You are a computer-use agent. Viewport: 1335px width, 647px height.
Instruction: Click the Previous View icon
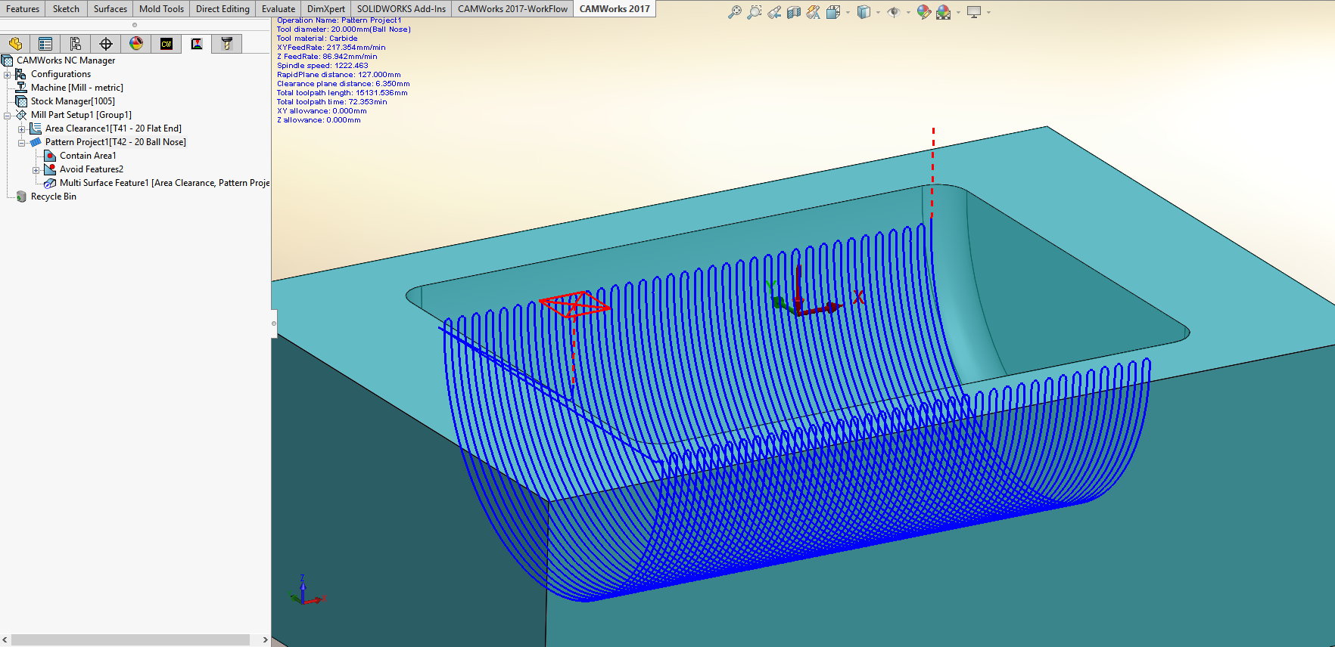tap(773, 12)
